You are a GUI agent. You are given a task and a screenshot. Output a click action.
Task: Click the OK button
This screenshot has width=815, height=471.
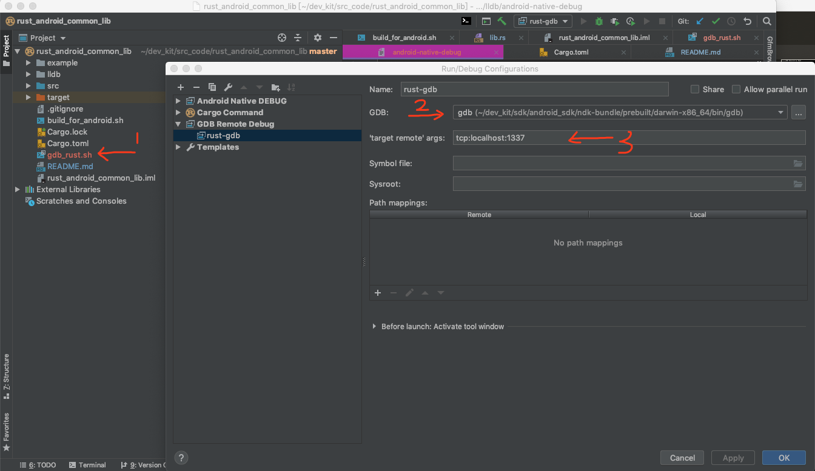click(x=783, y=458)
